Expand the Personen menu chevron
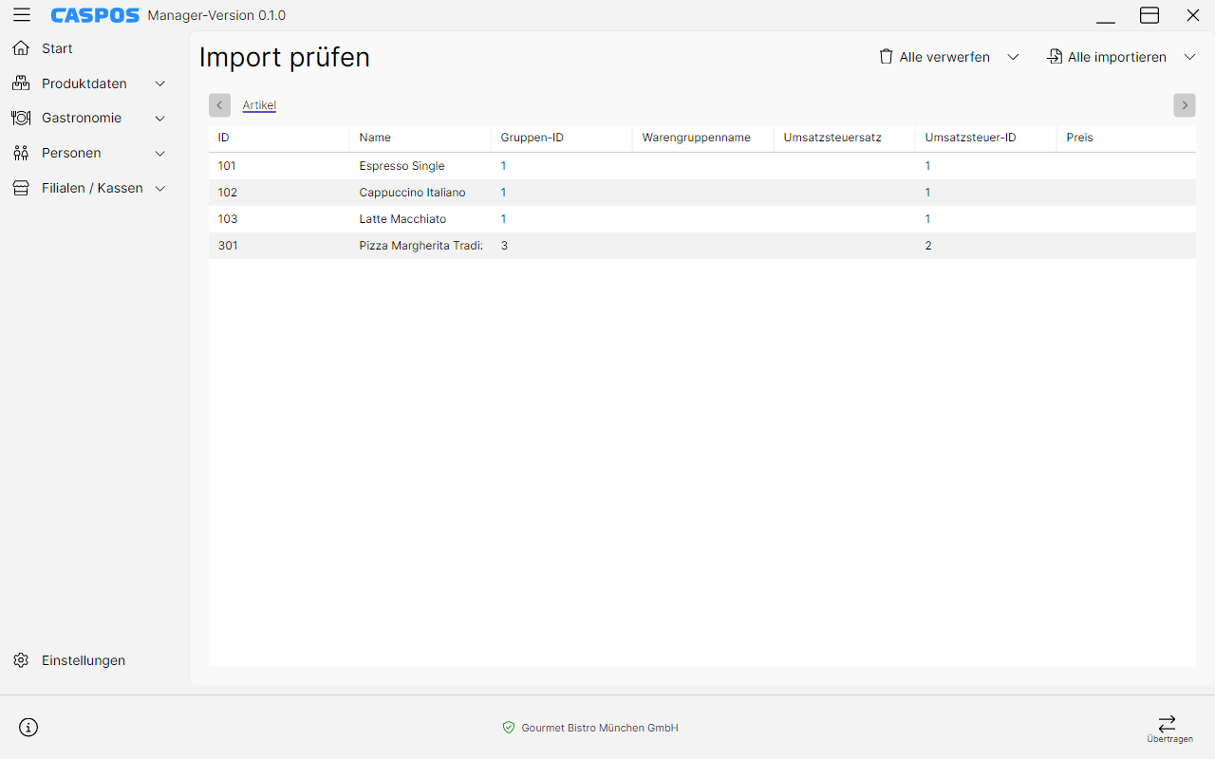Viewport: 1215px width, 759px height. (x=159, y=153)
